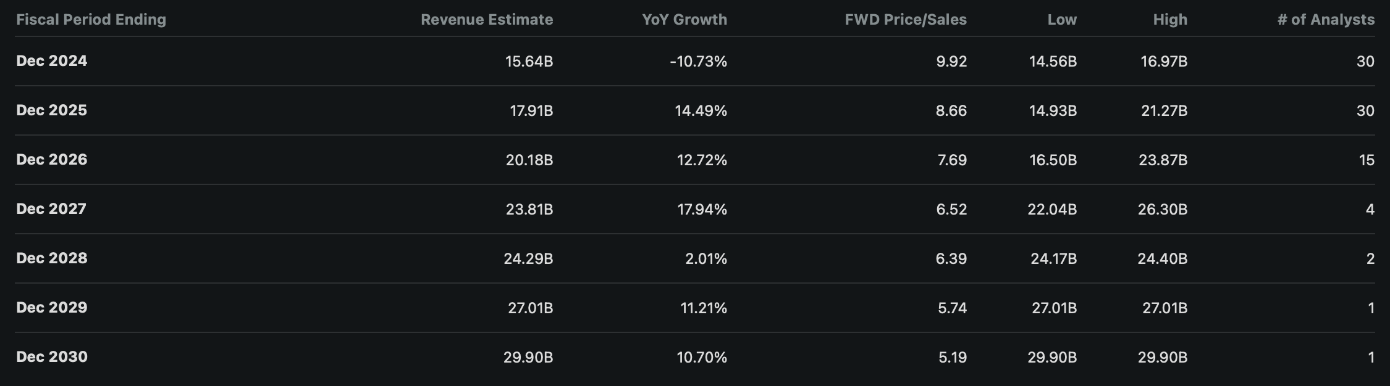
Task: Click the 22.04B low estimate cell
Action: click(1052, 210)
